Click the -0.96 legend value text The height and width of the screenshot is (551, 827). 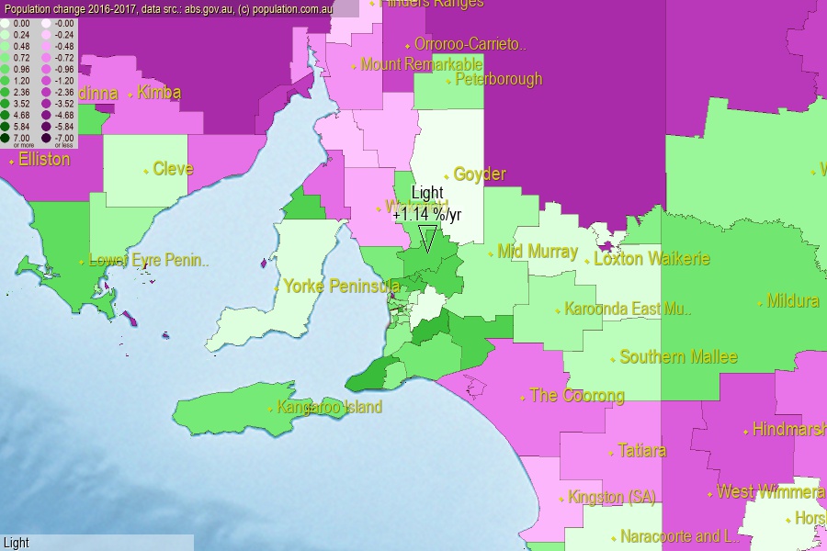point(64,69)
